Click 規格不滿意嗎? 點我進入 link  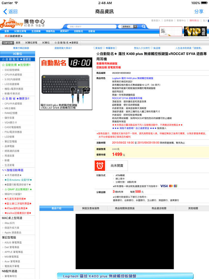pyautogui.click(x=139, y=128)
